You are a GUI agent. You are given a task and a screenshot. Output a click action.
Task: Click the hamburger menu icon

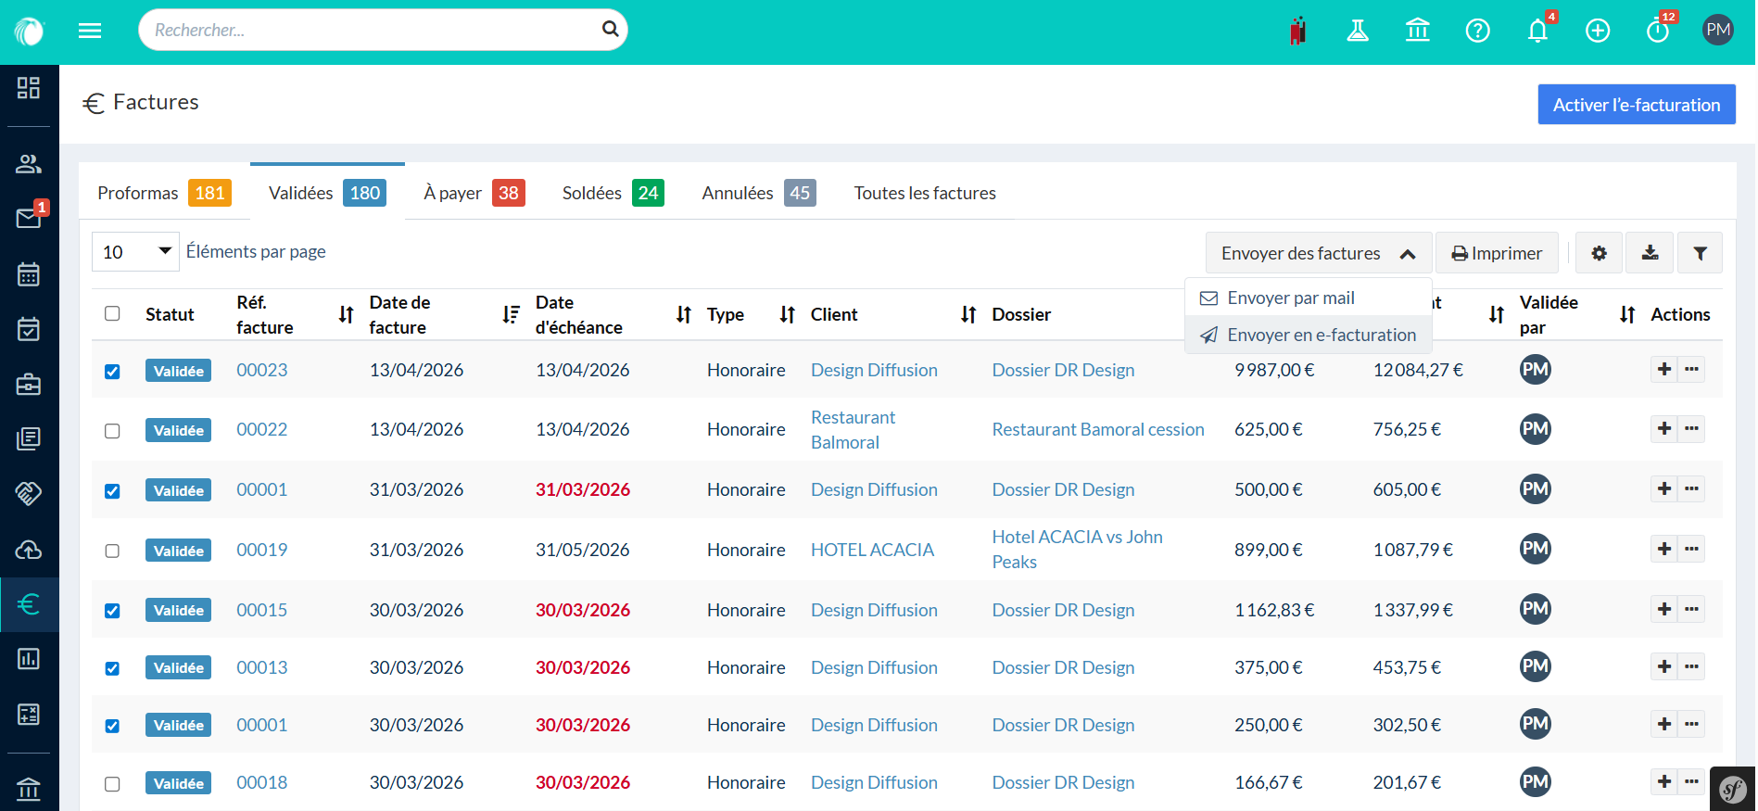[90, 31]
